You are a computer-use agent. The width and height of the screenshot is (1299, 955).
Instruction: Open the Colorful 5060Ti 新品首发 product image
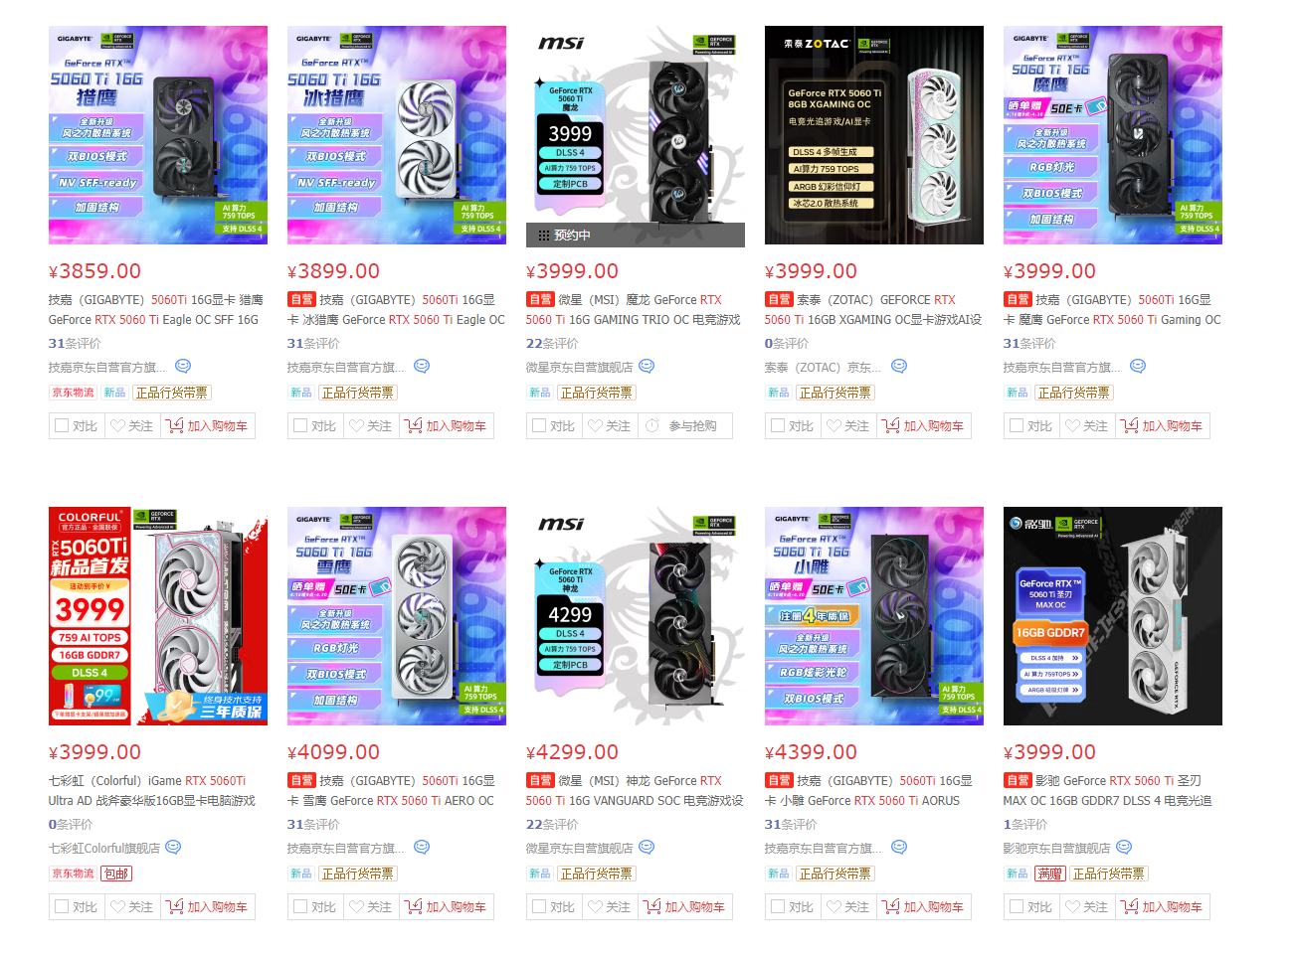coord(157,616)
